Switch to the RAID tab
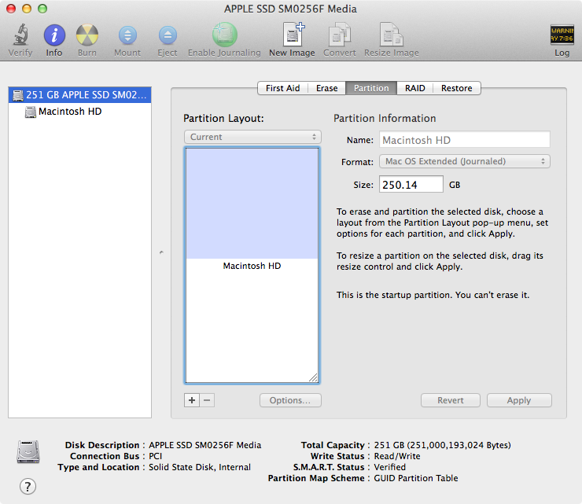The image size is (582, 504). (414, 88)
